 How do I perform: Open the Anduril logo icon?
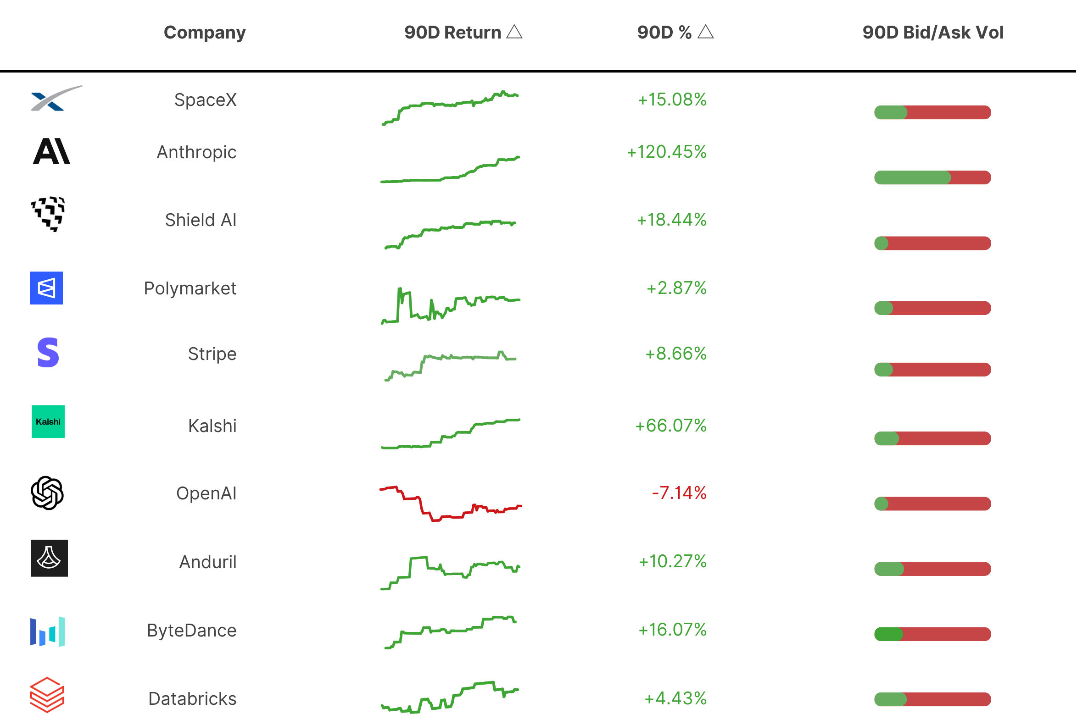49,559
